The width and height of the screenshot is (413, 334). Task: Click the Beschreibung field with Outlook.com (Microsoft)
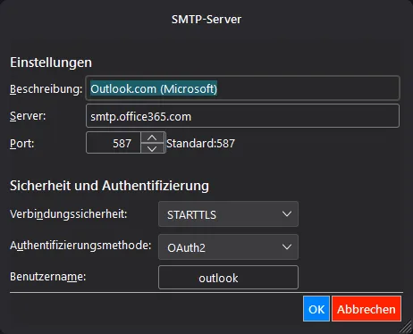tap(242, 88)
